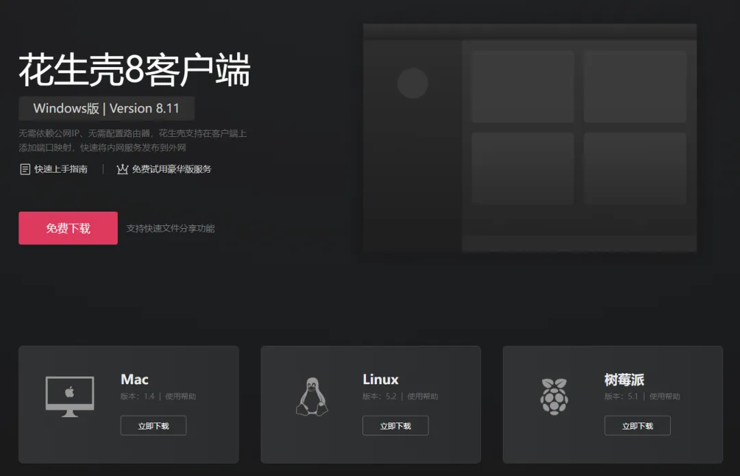Open 使用帮助 for the Mac client
The width and height of the screenshot is (740, 476).
[180, 397]
